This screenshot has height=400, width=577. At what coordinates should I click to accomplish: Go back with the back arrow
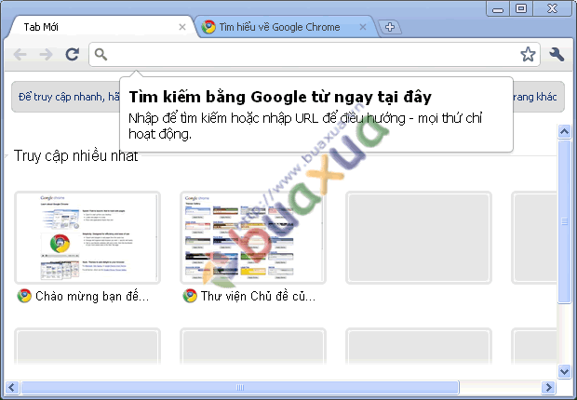(x=20, y=55)
